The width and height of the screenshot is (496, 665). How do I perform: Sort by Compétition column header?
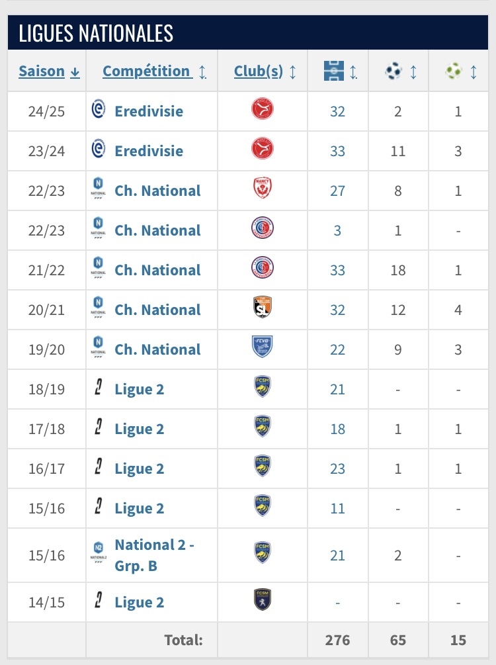click(154, 71)
